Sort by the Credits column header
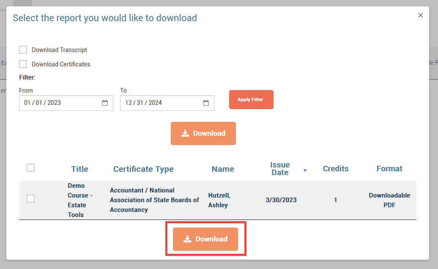Image resolution: width=438 pixels, height=269 pixels. tap(336, 169)
